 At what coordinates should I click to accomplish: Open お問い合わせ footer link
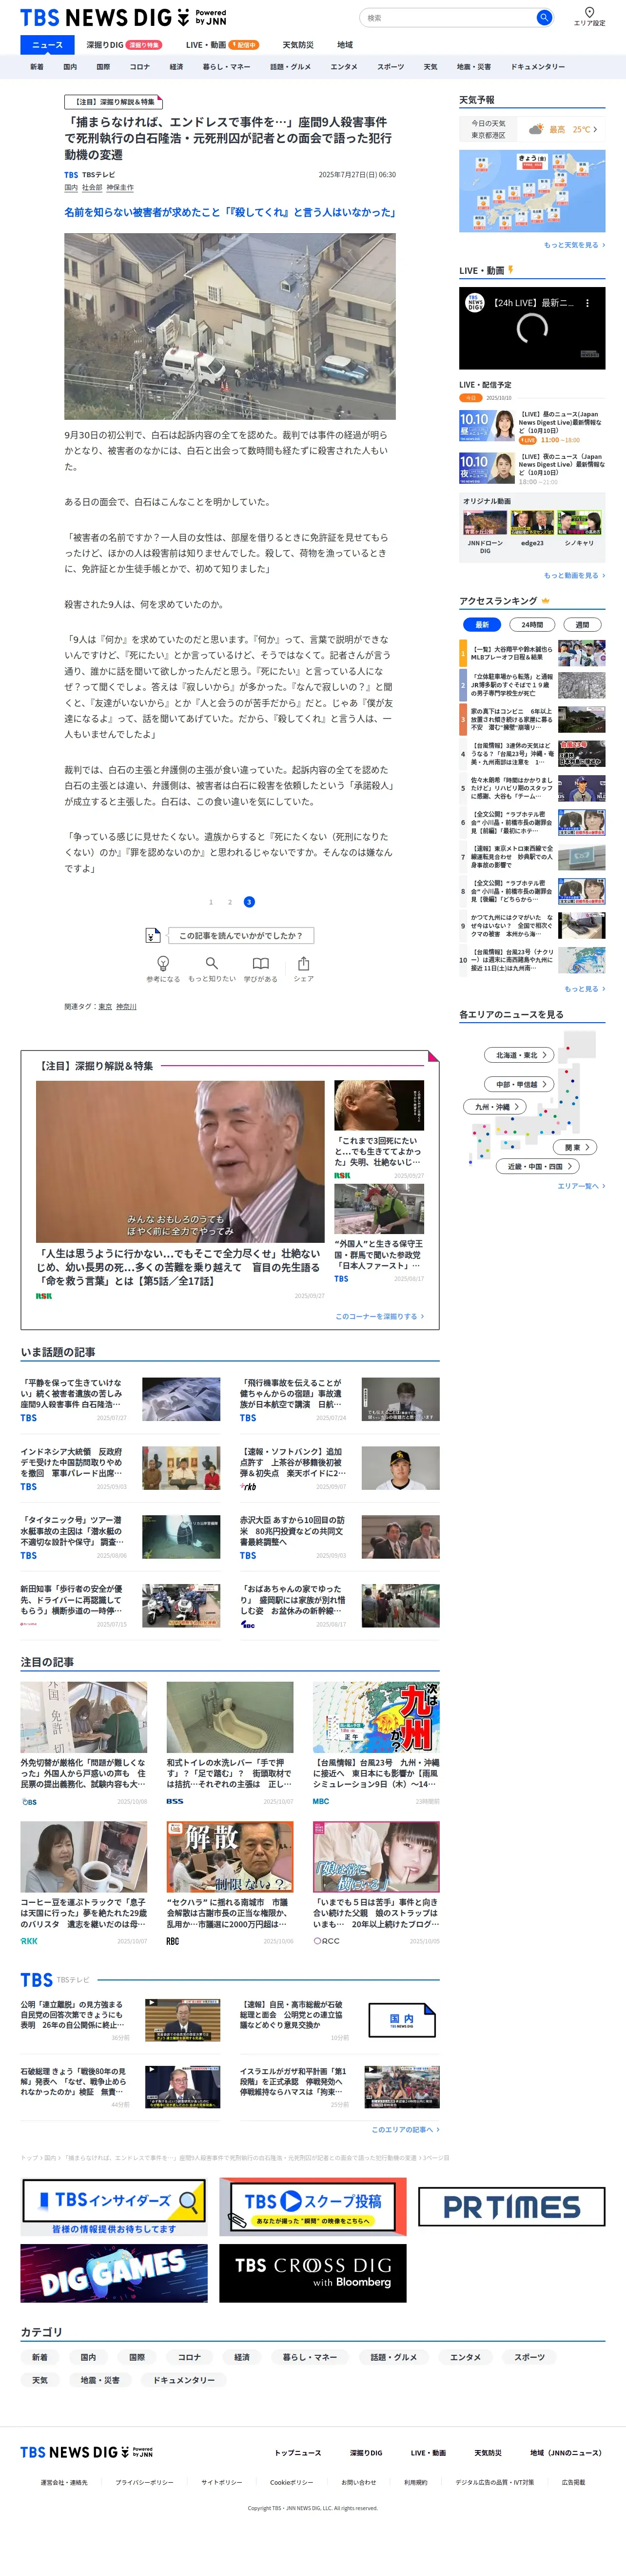tap(358, 2482)
